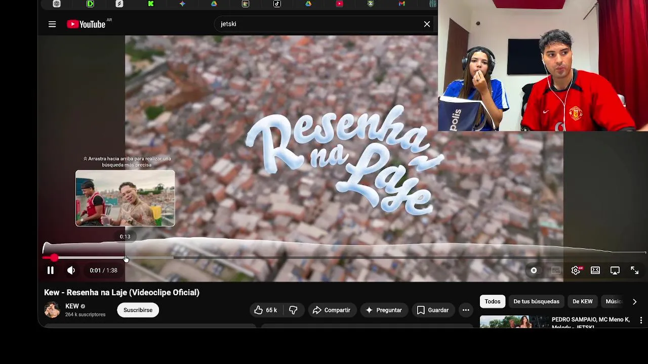Open the Gmail bookmark icon

(x=402, y=4)
